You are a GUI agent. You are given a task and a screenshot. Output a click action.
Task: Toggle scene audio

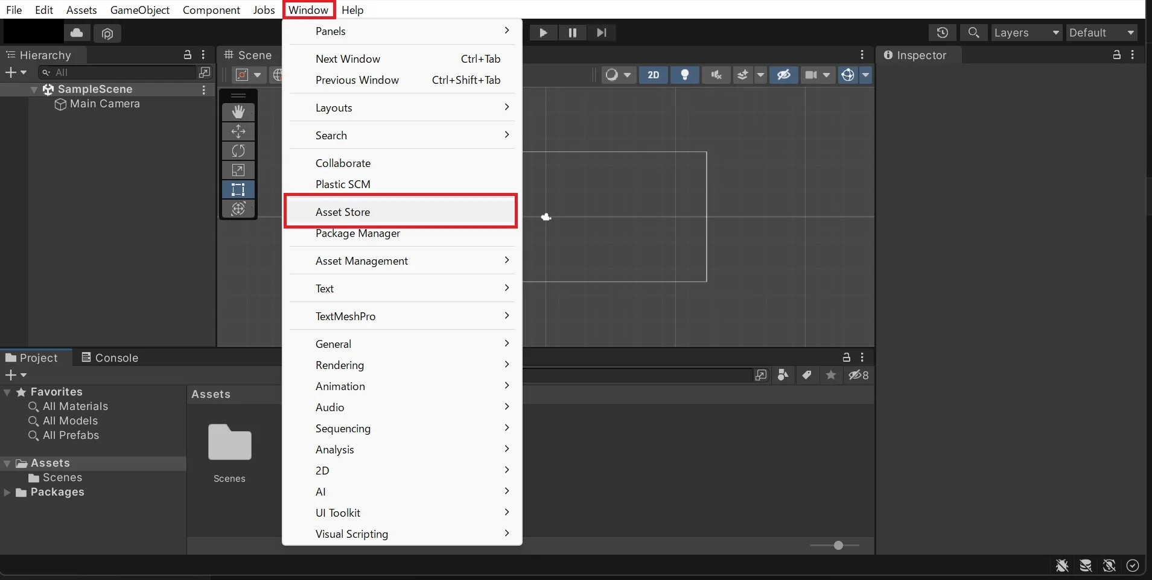(716, 75)
